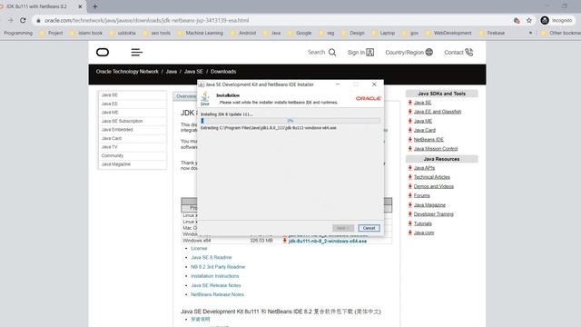Screen dimensions: 581x327
Task: Open the Java Mission Control link
Action: pos(436,149)
